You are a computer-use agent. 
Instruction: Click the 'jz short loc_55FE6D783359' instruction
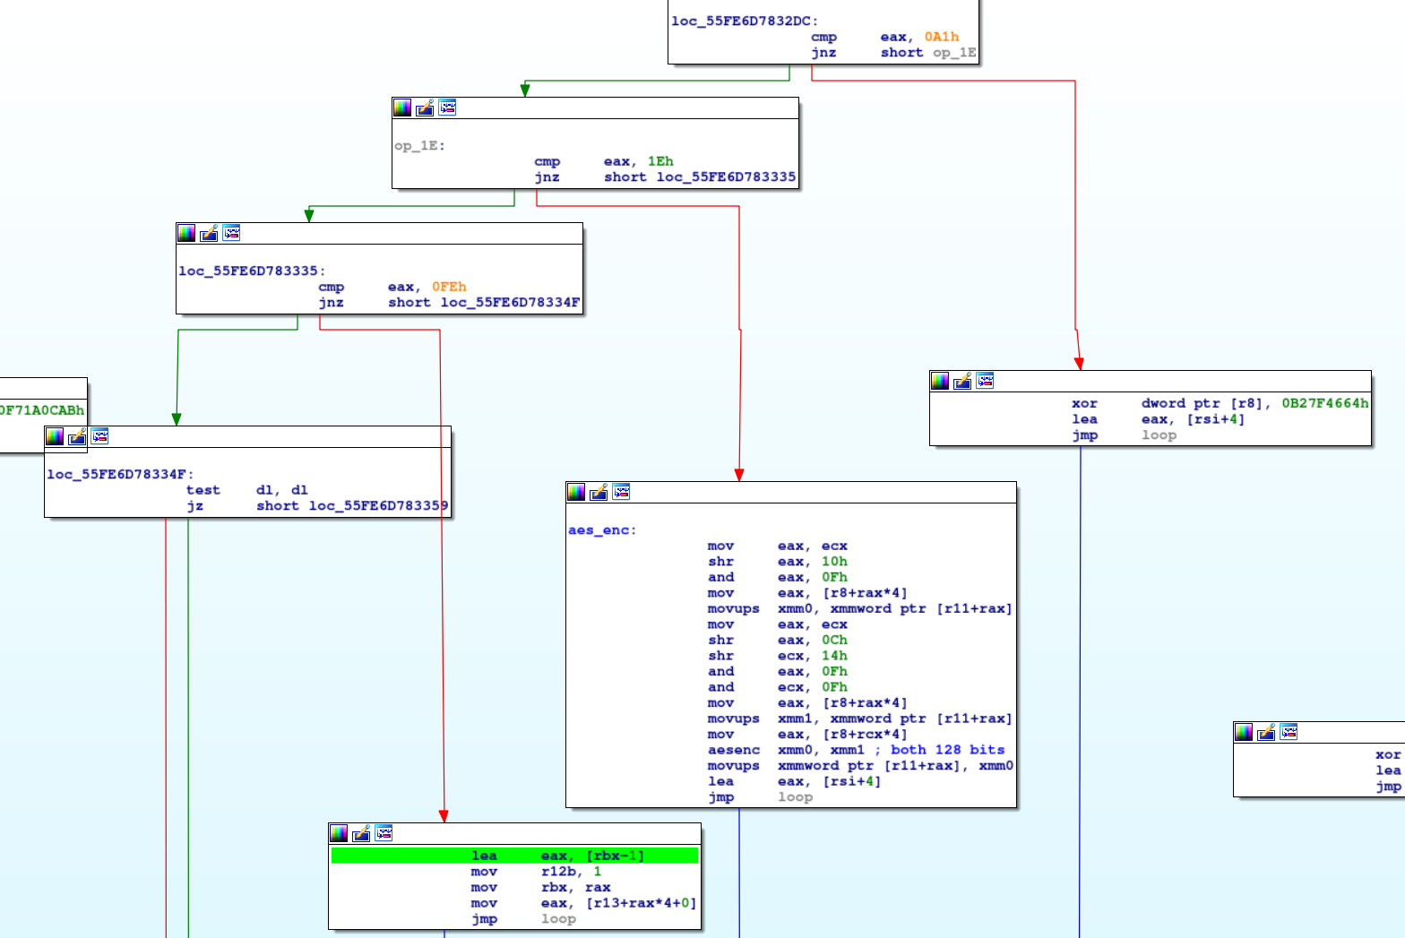coord(317,506)
